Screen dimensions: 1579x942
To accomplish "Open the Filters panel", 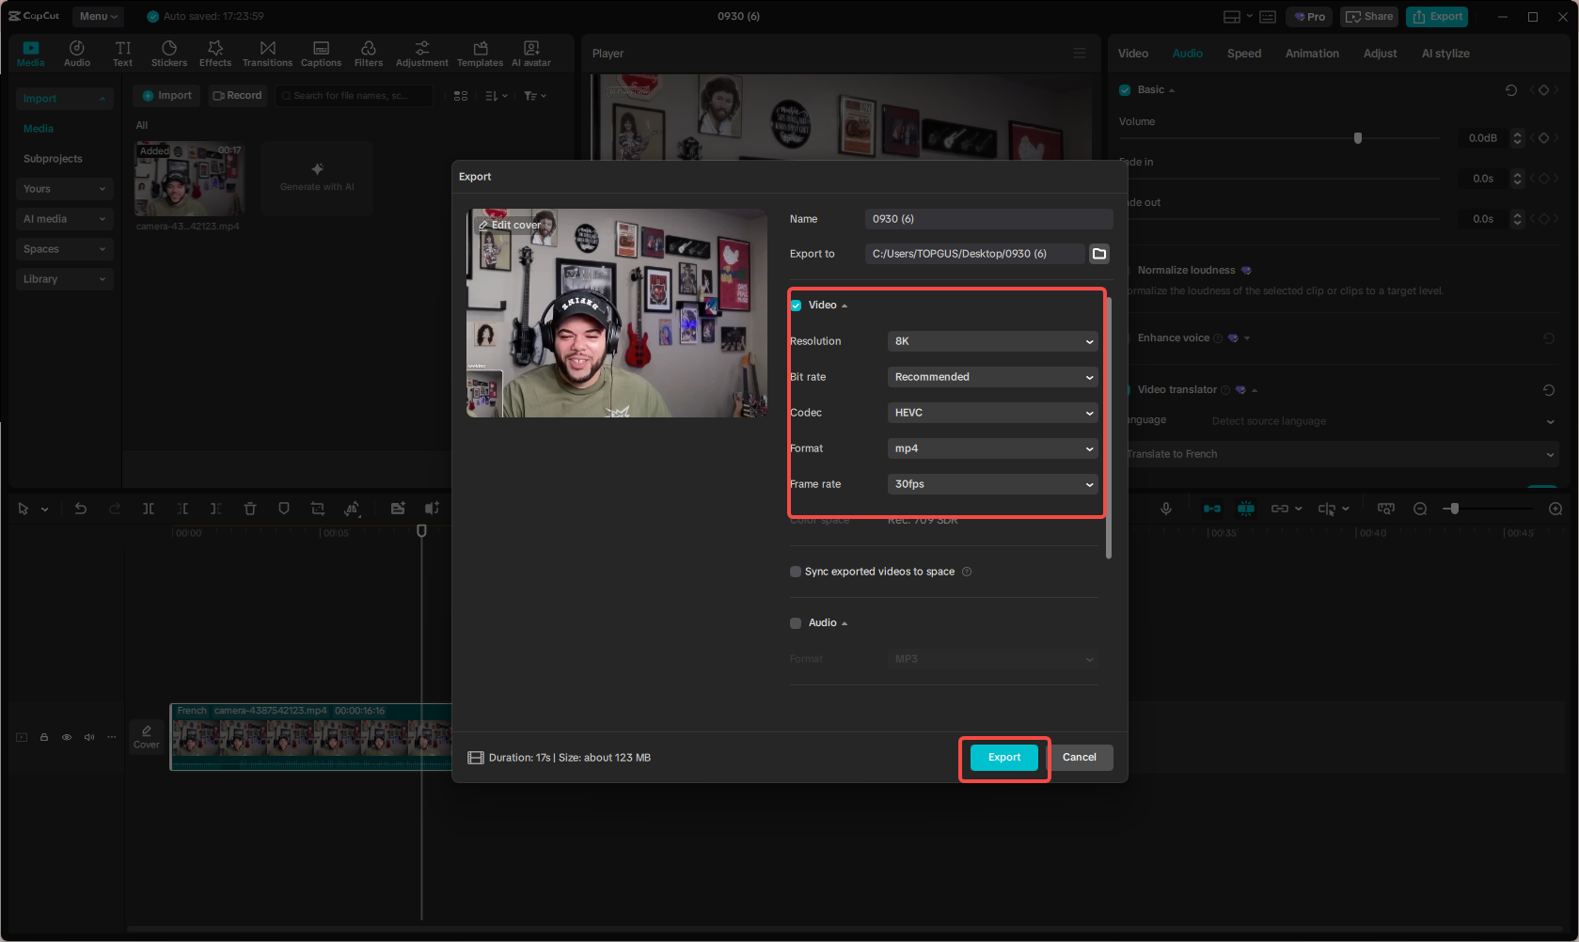I will [368, 52].
